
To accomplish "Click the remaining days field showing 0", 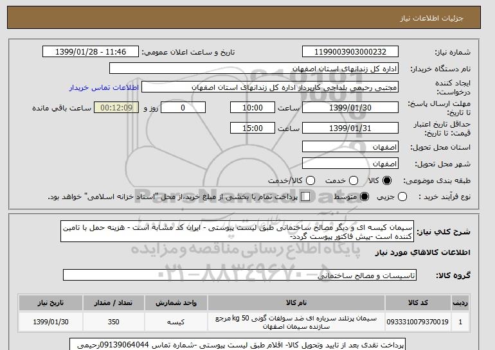I will point(183,107).
